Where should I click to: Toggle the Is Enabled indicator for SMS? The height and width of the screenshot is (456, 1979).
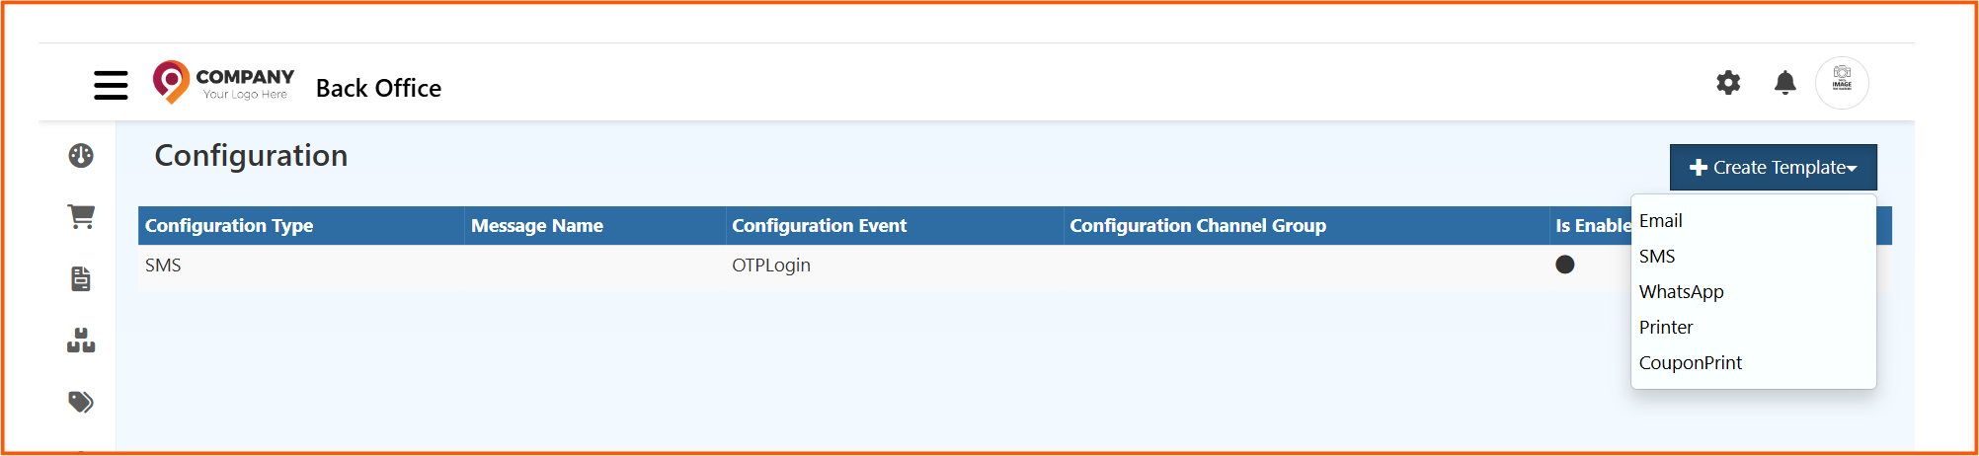[1564, 265]
